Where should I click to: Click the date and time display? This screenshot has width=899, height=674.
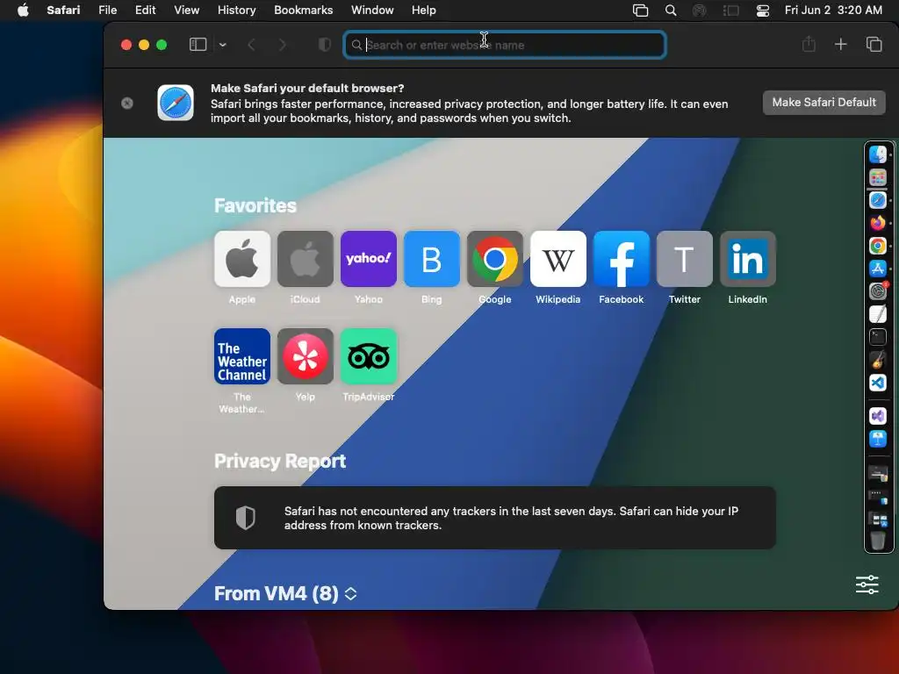point(833,11)
